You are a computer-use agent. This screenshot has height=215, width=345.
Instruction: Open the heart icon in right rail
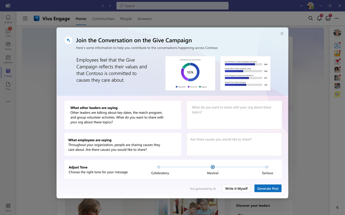pyautogui.click(x=337, y=61)
